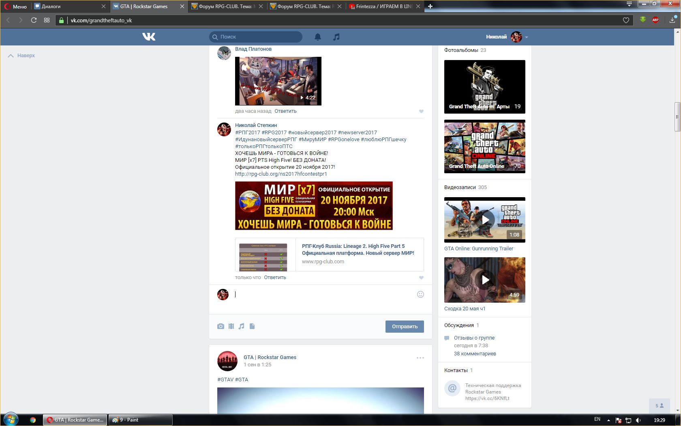Bookmark page with heart icon in address bar
This screenshot has width=681, height=426.
tap(626, 20)
